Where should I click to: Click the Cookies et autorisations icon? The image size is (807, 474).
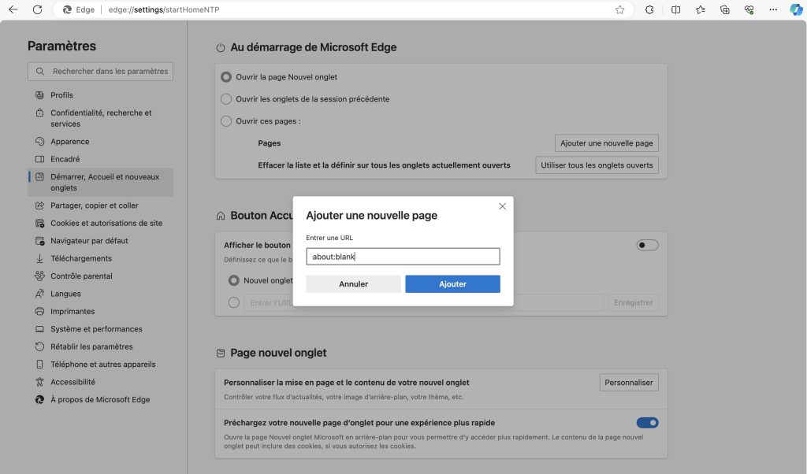(x=39, y=223)
